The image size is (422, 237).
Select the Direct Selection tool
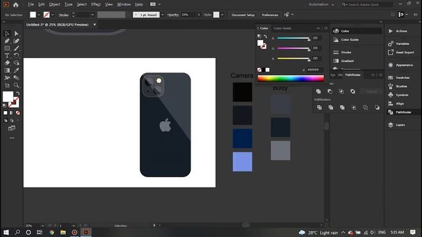point(16,34)
